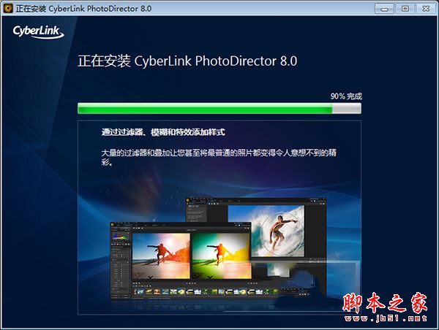Click the green installation progress bar
This screenshot has width=439, height=330.
[x=219, y=108]
